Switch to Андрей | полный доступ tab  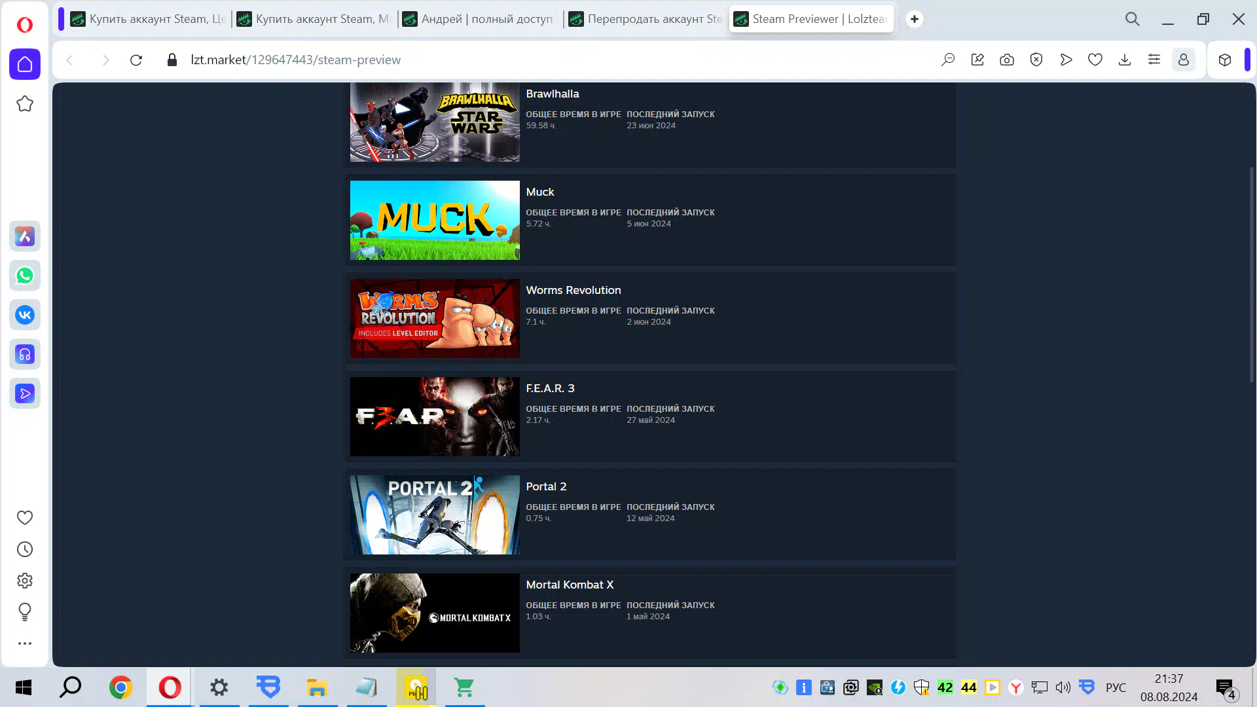(480, 19)
